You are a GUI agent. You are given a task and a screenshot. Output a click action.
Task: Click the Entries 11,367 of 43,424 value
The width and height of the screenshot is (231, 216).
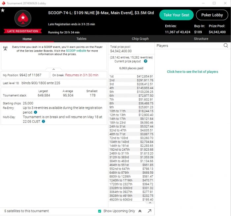tap(178, 32)
